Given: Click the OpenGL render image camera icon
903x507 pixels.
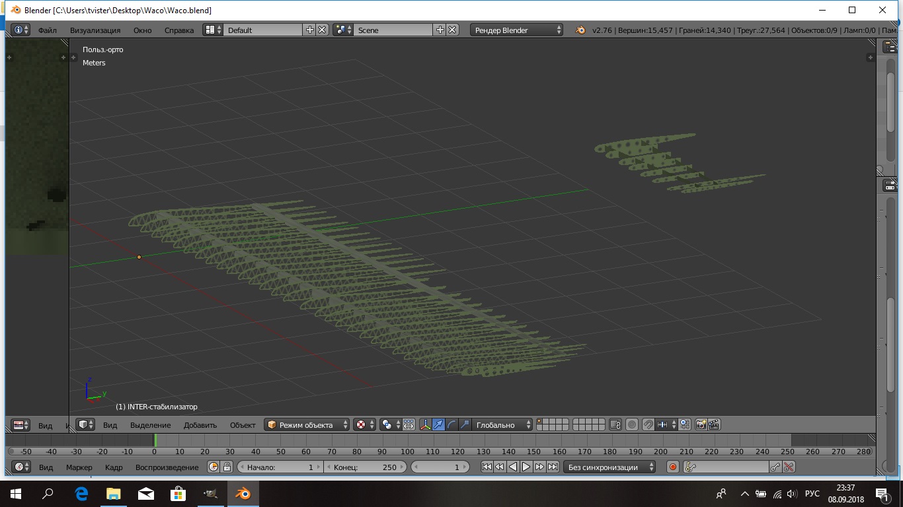Looking at the screenshot, I should click(701, 425).
